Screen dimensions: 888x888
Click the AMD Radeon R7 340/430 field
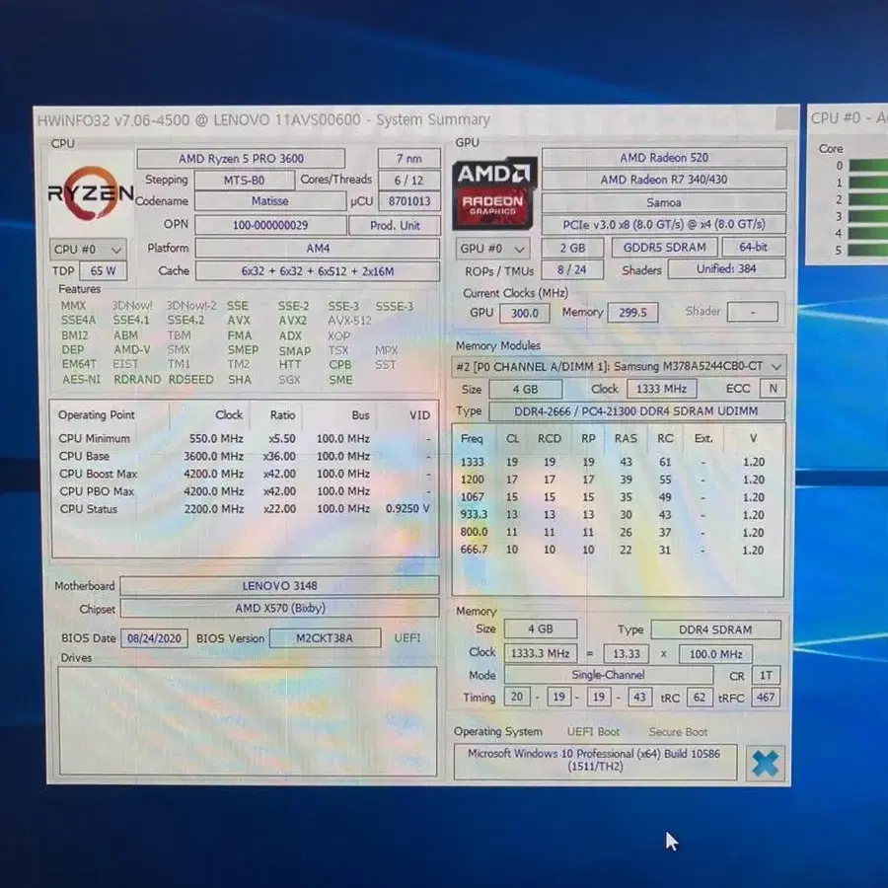664,180
